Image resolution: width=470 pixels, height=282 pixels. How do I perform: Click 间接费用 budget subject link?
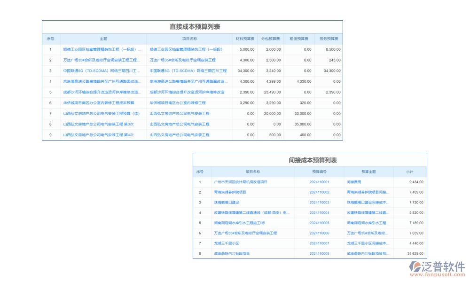[x=354, y=182]
